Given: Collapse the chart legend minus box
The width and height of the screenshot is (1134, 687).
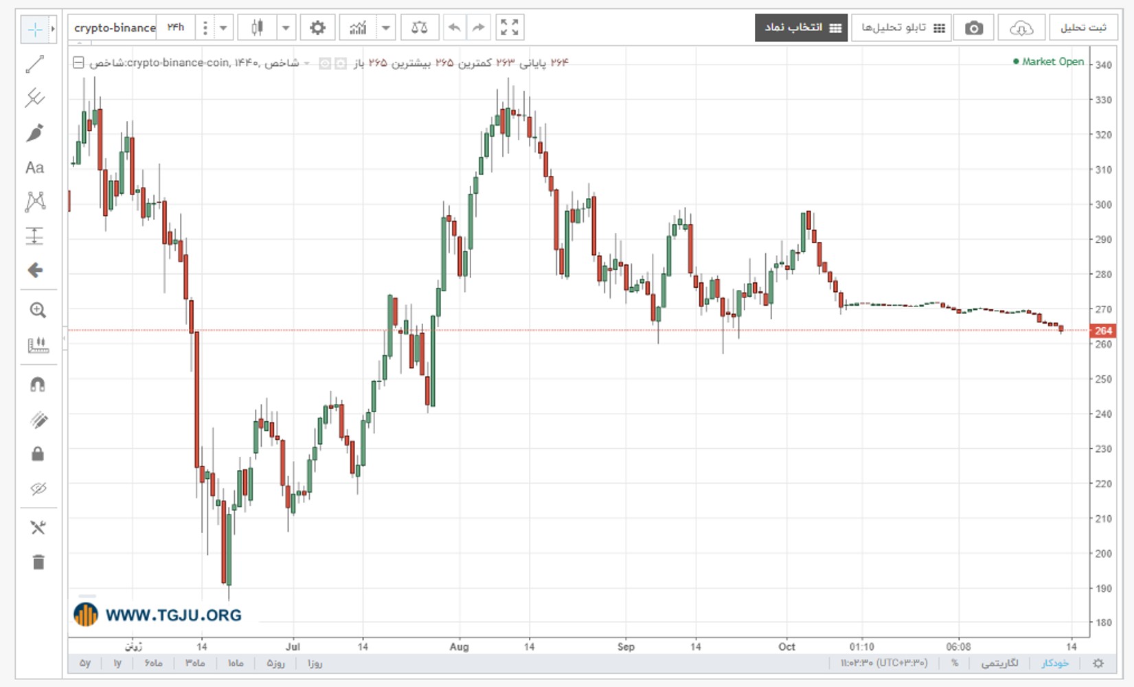Looking at the screenshot, I should pos(78,63).
